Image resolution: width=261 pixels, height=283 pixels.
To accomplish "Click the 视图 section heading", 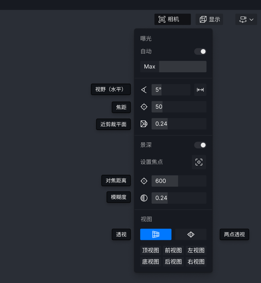I will point(146,219).
